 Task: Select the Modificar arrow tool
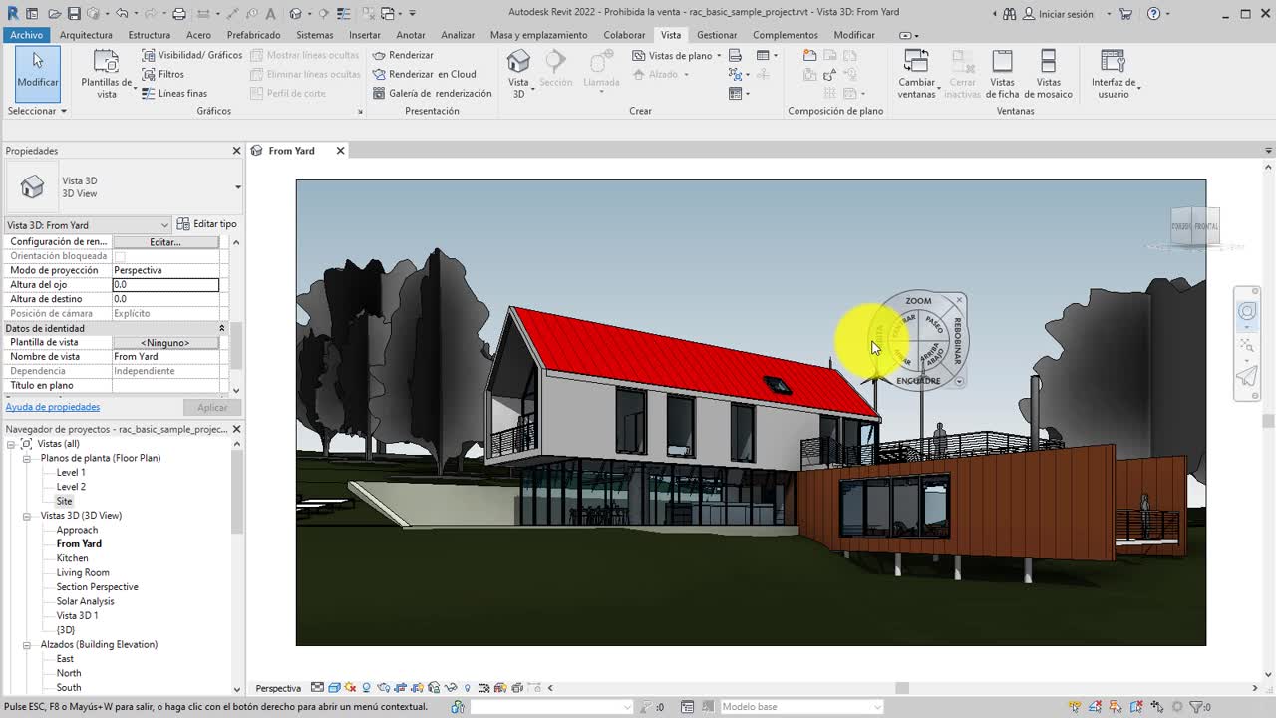[37, 73]
